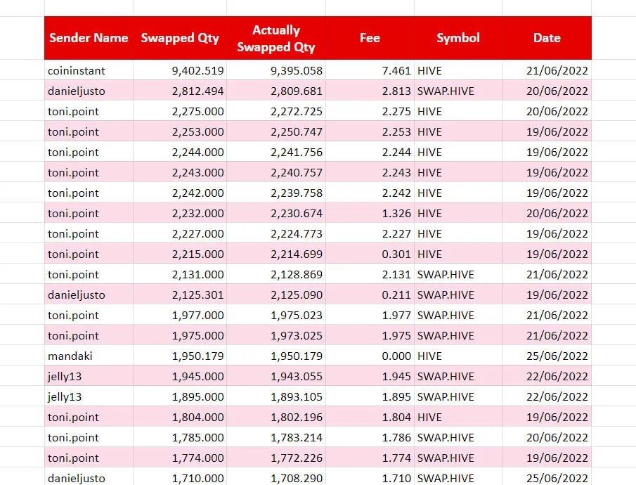Select toni.point in the 2,244.000 row
Image resolution: width=636 pixels, height=485 pixels.
[89, 152]
